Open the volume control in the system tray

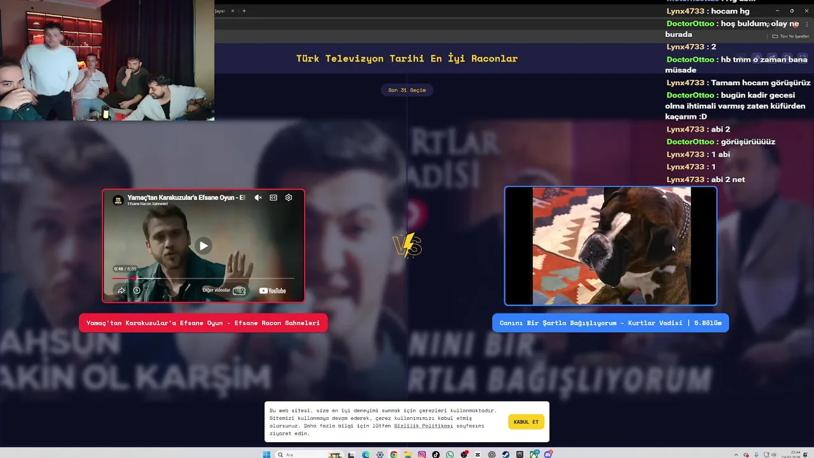774,454
